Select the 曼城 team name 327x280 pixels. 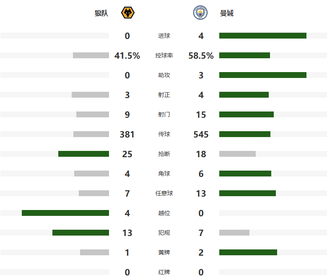(x=227, y=13)
